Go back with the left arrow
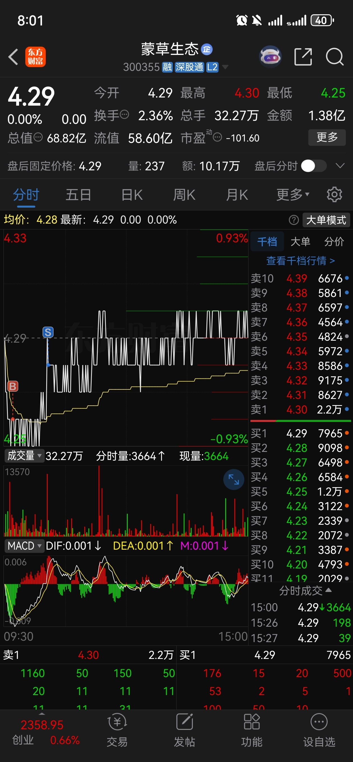This screenshot has width=353, height=762. coord(13,57)
